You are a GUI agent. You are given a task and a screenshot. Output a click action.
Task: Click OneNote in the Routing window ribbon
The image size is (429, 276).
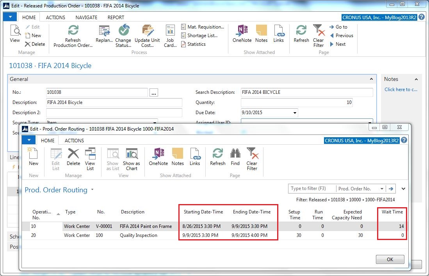point(158,156)
